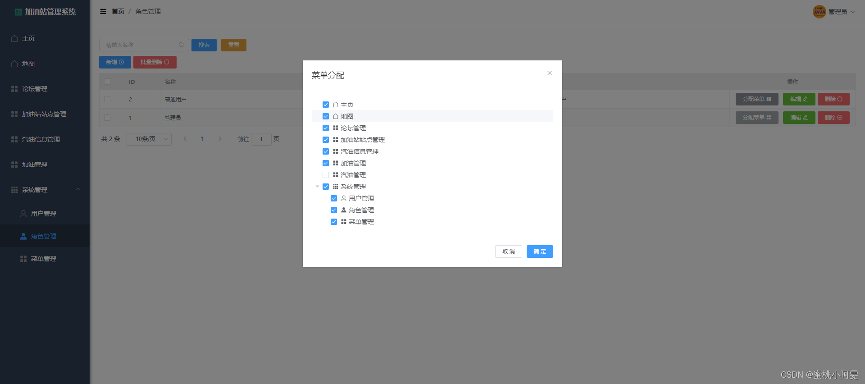Click the 汽油信息管理 grid icon in sidebar
This screenshot has height=384, width=865.
[14, 139]
